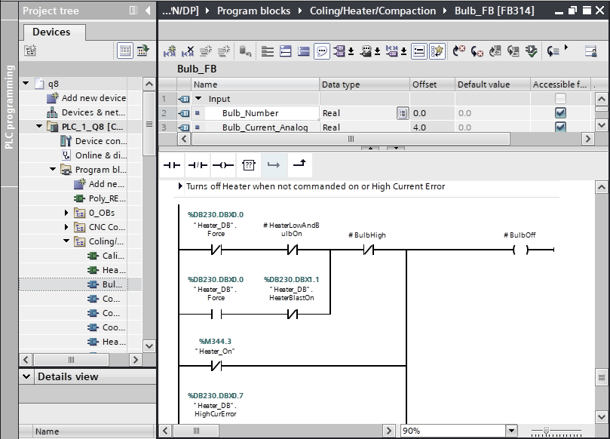Toggle Accessible checkbox for Bulb_Current_Analog
Image resolution: width=610 pixels, height=439 pixels.
(560, 127)
